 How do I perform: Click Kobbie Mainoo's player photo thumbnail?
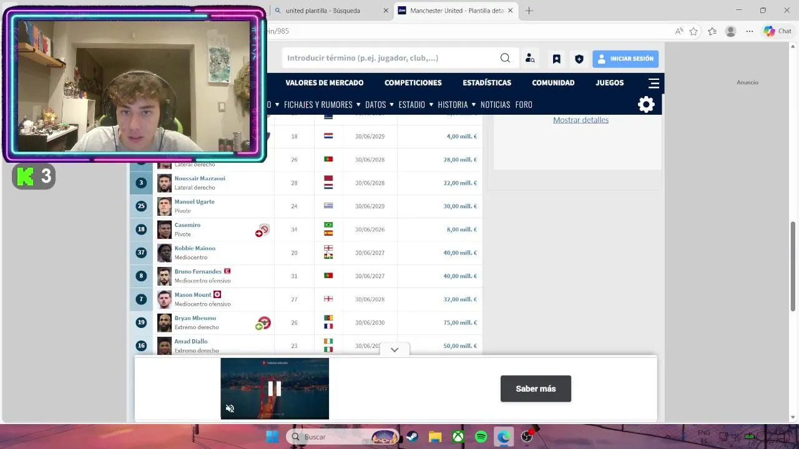[x=164, y=253]
